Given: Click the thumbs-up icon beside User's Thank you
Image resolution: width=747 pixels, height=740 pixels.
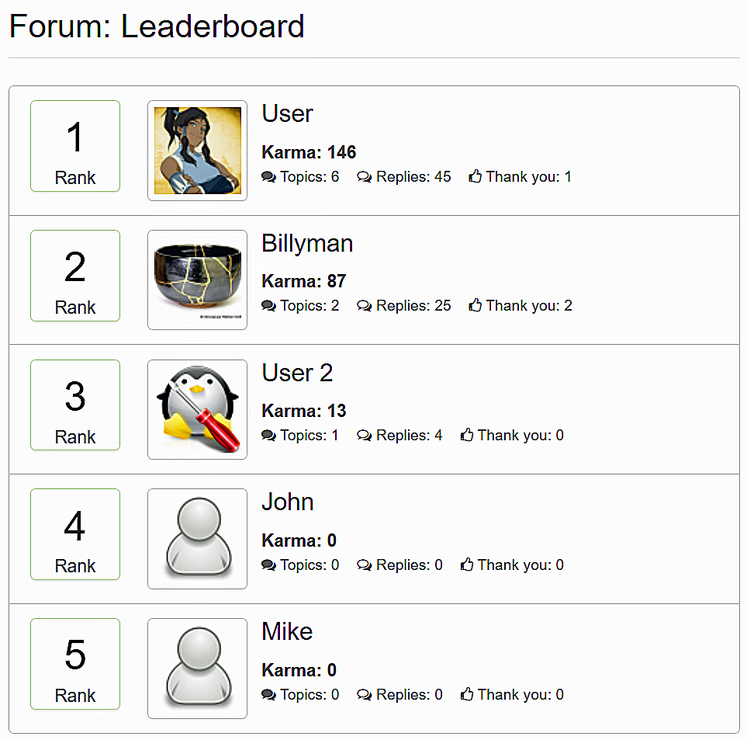Looking at the screenshot, I should (475, 176).
